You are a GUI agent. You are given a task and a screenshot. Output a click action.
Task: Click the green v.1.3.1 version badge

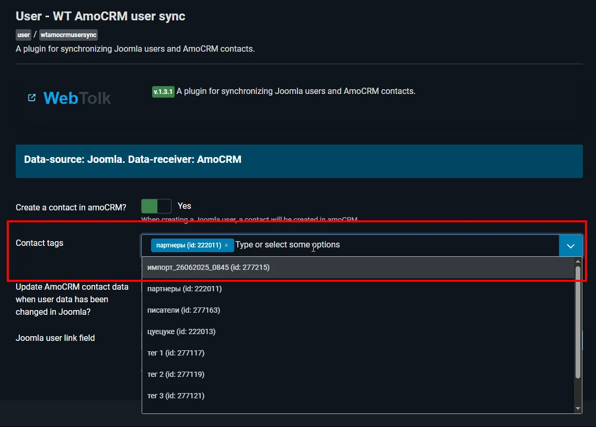163,91
